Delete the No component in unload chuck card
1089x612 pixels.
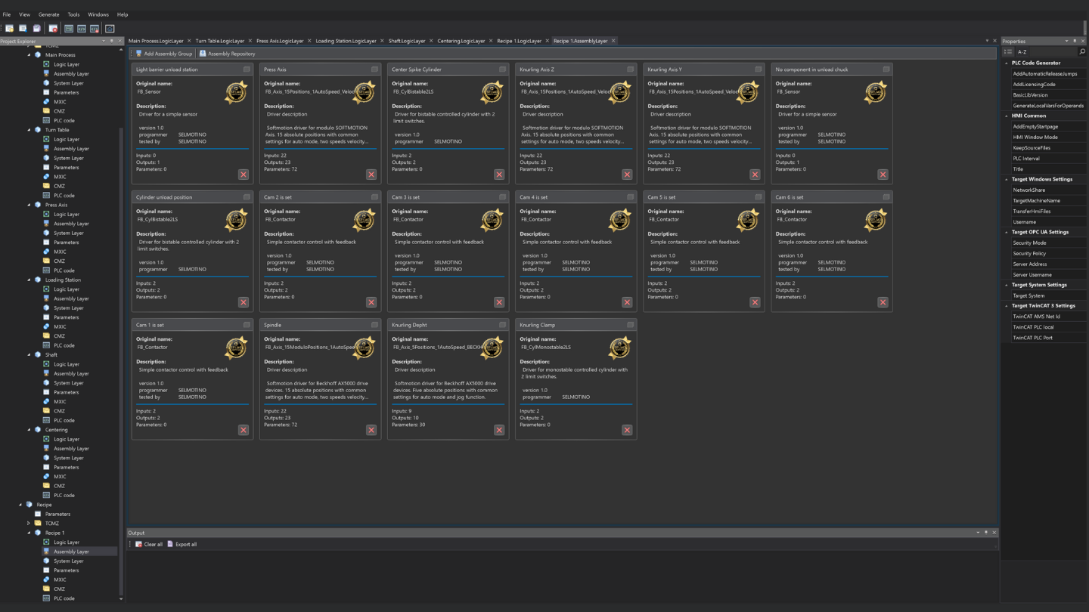883,175
